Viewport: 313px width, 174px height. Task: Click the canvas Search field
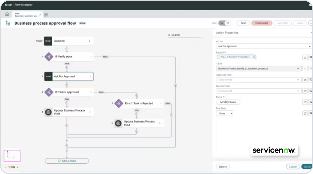coord(185,35)
